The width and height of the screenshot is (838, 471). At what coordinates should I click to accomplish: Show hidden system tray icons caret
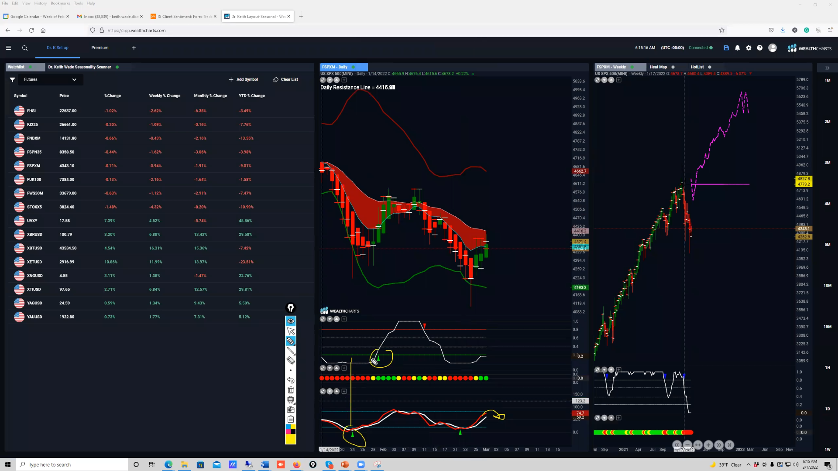749,464
